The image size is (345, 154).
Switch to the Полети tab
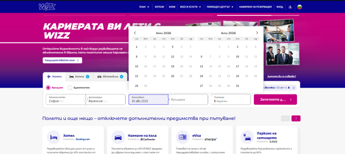[54, 77]
